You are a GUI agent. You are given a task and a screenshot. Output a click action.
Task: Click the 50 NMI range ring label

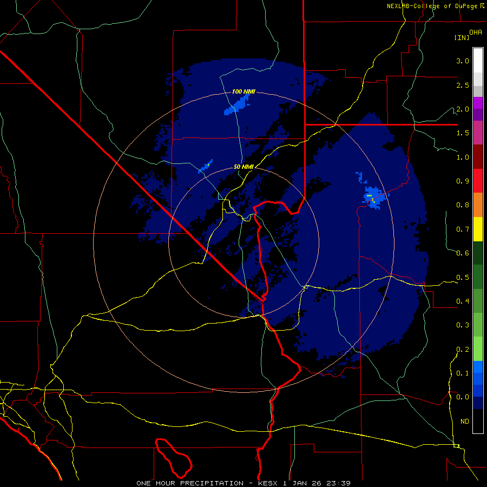[243, 167]
